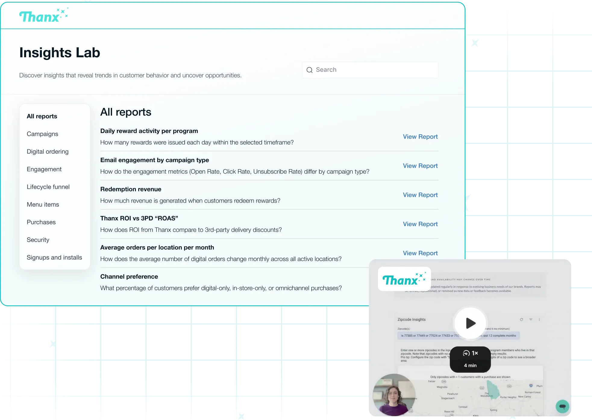View Report for Daily reward activity per program
Viewport: 592px width, 420px height.
click(420, 137)
